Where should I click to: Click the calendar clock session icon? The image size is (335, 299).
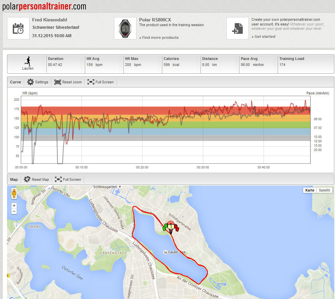coord(18,28)
